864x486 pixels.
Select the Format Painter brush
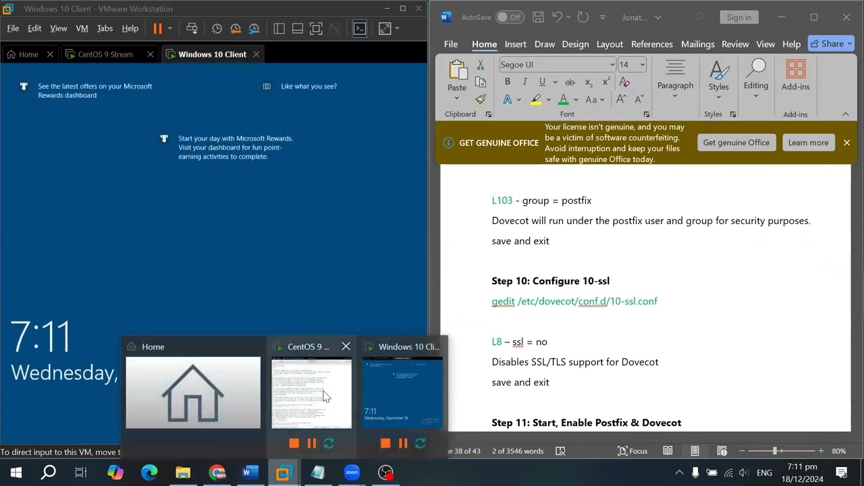pyautogui.click(x=481, y=99)
